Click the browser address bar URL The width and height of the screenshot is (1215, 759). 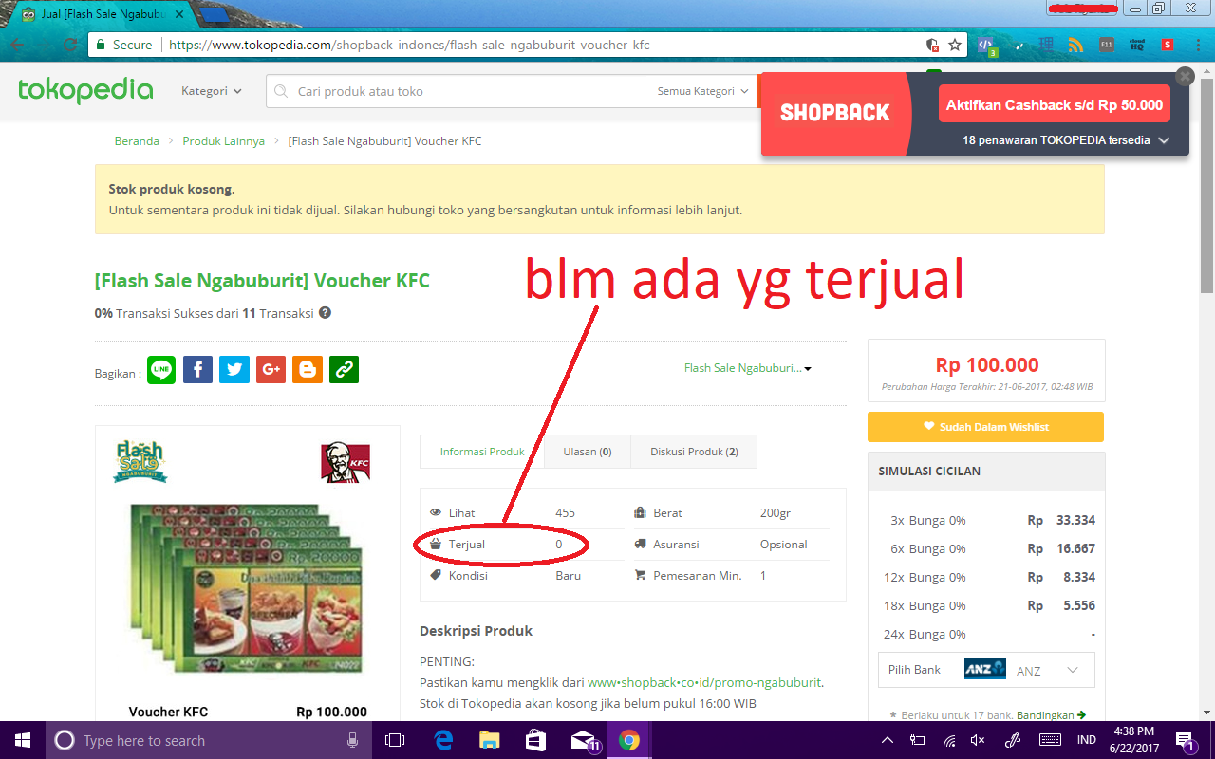(x=408, y=45)
